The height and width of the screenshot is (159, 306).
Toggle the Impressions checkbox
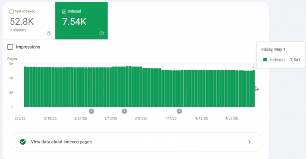[x=10, y=47]
